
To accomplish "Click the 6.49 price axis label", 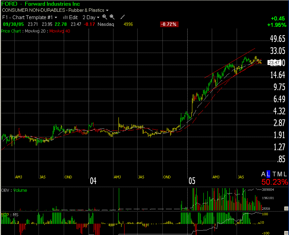I will 279,99.
